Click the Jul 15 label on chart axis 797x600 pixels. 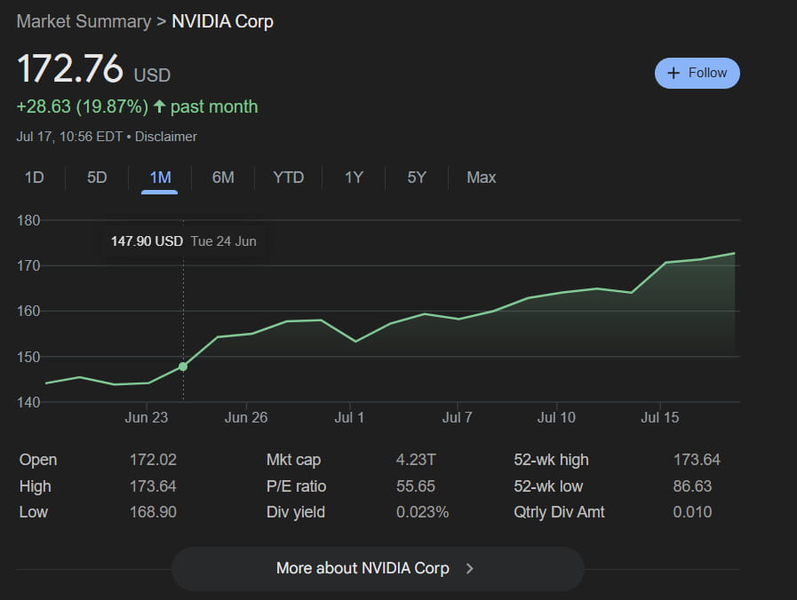tap(660, 417)
